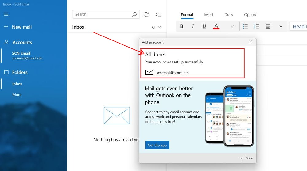Open the Accounts section
307x171 pixels.
coord(22,42)
